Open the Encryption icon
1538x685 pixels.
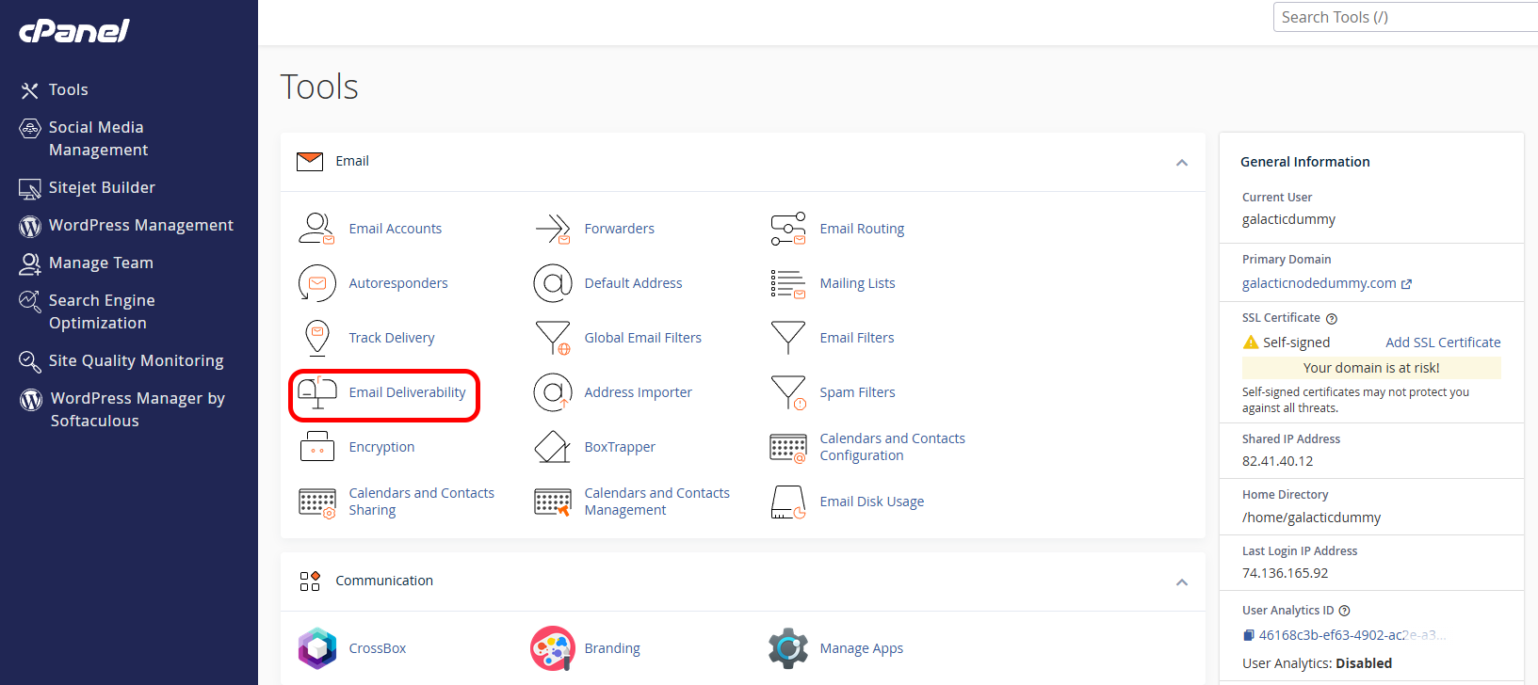[317, 447]
